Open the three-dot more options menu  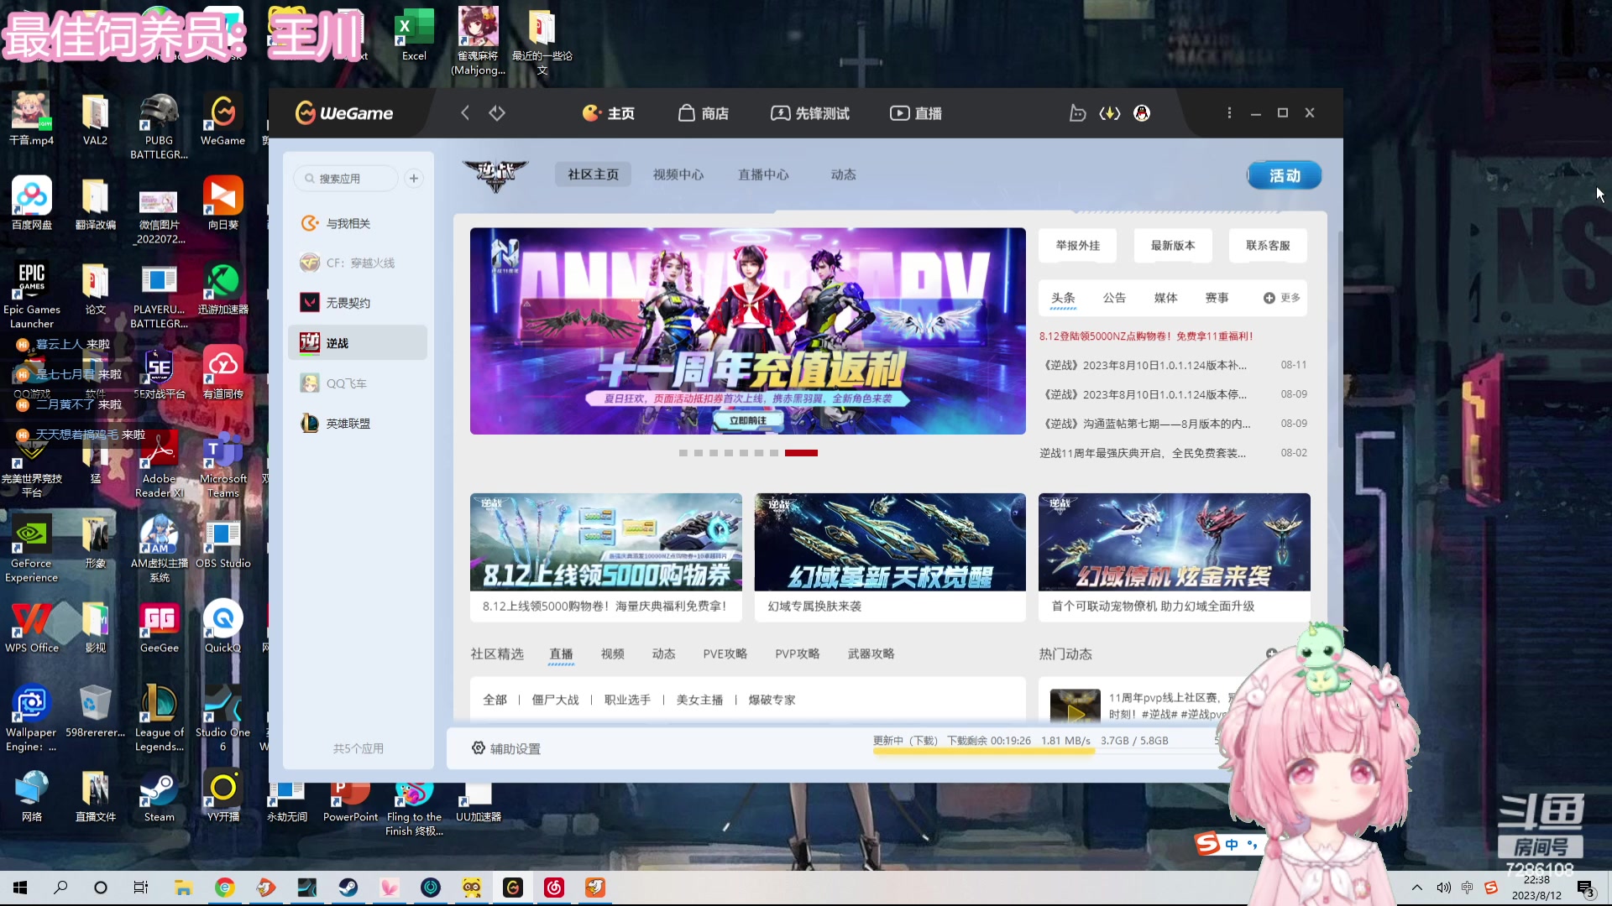[x=1229, y=112]
